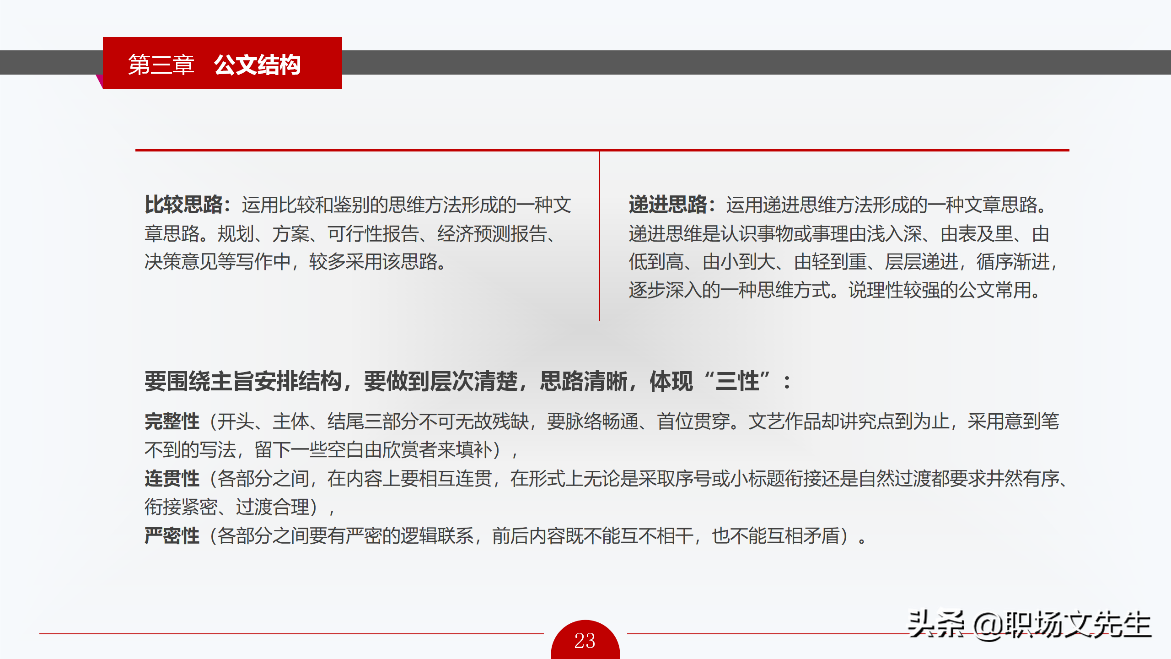Image resolution: width=1171 pixels, height=659 pixels.
Task: Click the red chapter title banner 第三章 公文结构
Action: tap(222, 63)
